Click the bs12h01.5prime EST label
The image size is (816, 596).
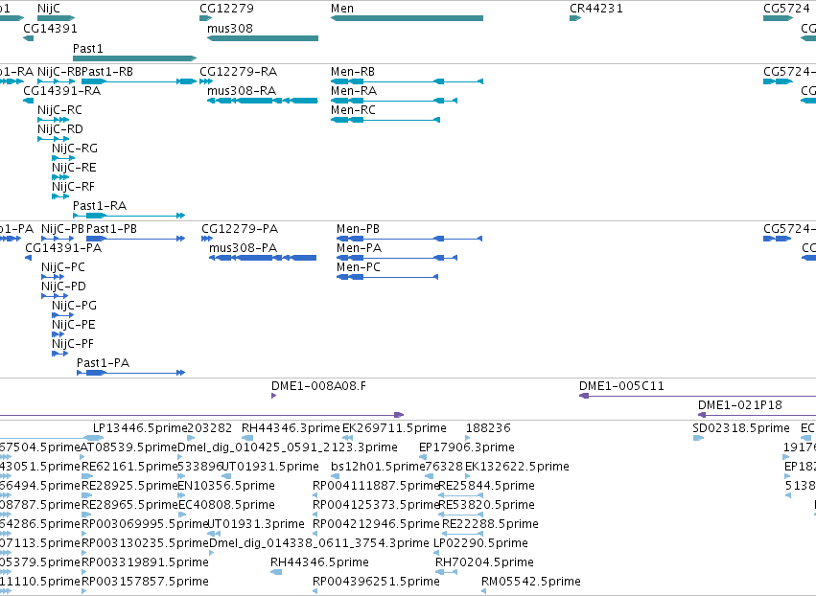click(x=378, y=467)
